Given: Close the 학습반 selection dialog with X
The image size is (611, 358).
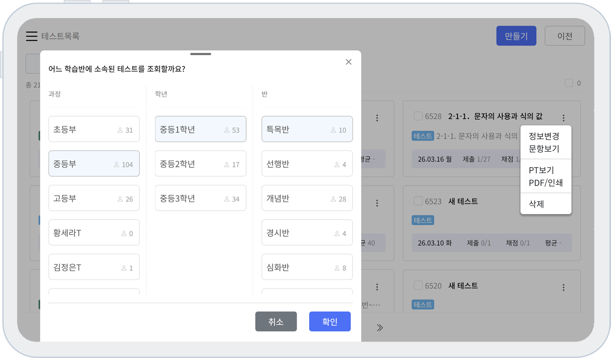Looking at the screenshot, I should pos(348,62).
